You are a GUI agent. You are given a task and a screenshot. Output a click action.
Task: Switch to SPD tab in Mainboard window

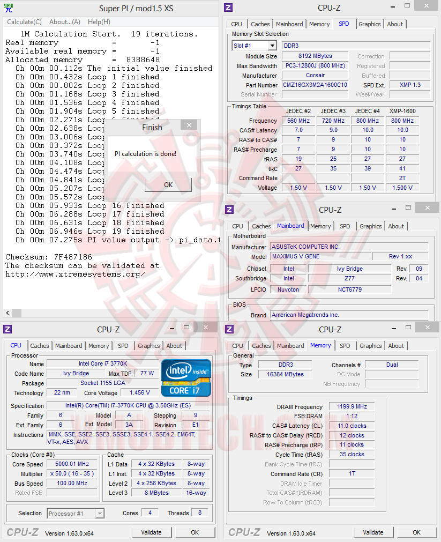tap(345, 226)
